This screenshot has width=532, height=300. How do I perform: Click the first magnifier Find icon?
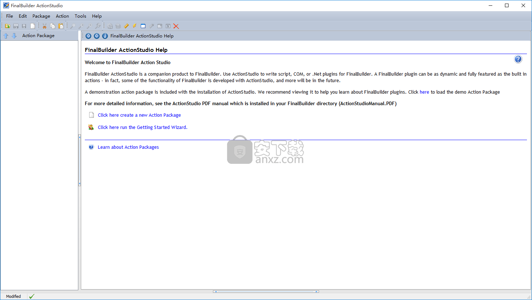pyautogui.click(x=73, y=26)
